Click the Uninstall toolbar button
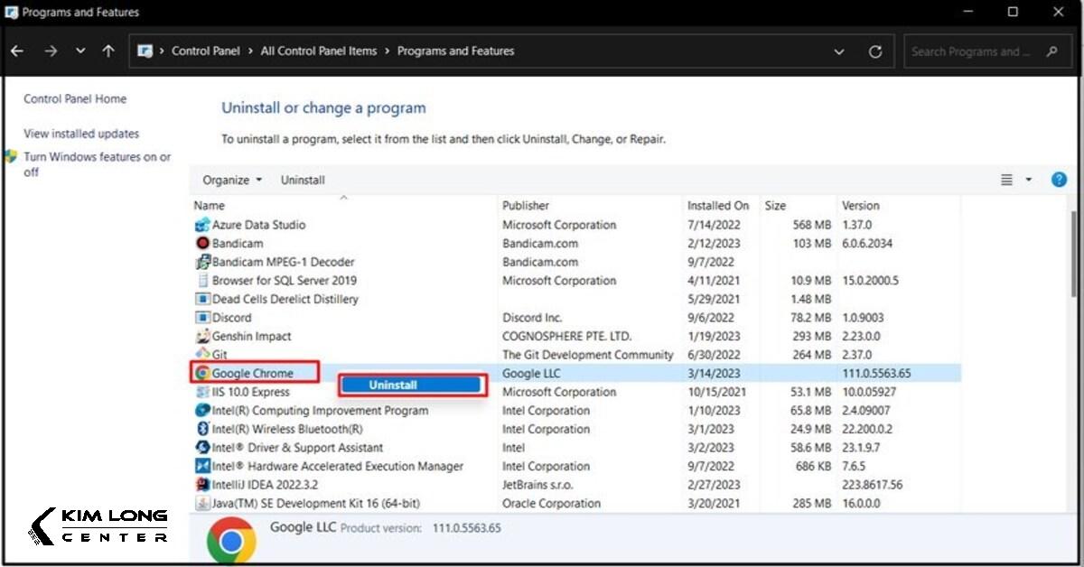Viewport: 1084px width, 567px height. coord(303,180)
